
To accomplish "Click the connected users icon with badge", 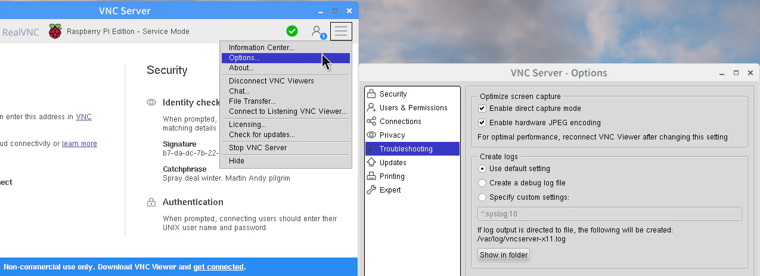I will pyautogui.click(x=318, y=32).
